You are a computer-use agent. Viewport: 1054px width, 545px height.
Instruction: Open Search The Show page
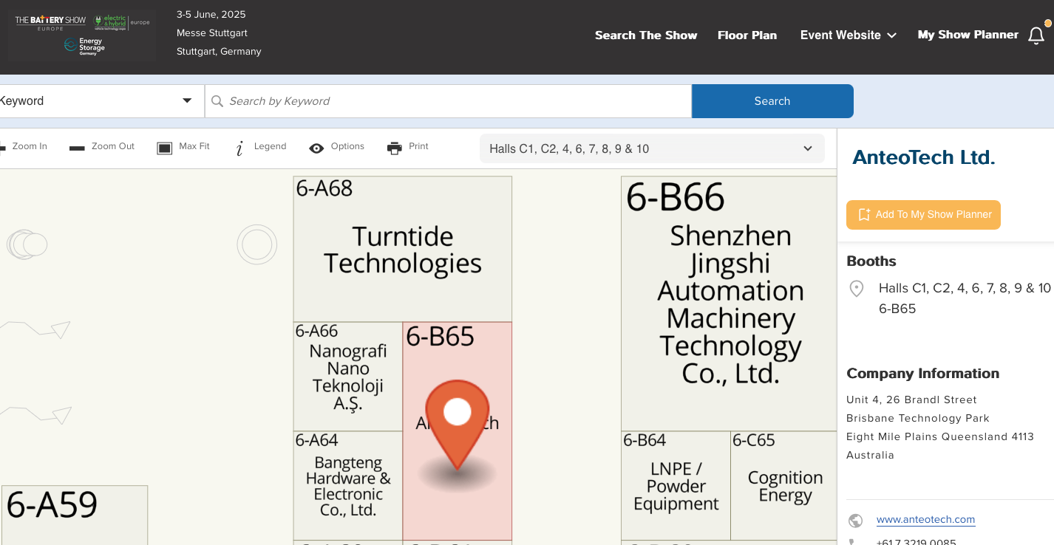646,35
